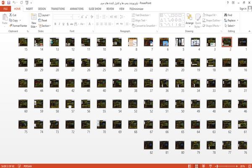Viewport: 252px width, 168px height.
Task: Open Text Direction dropdown
Action: click(x=141, y=15)
